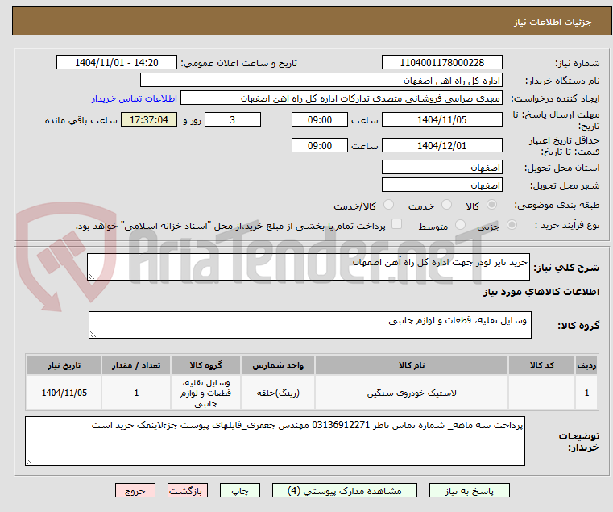This screenshot has width=613, height=512.
Task: Click the general description textarea خرید تایر لودر
Action: (x=308, y=267)
